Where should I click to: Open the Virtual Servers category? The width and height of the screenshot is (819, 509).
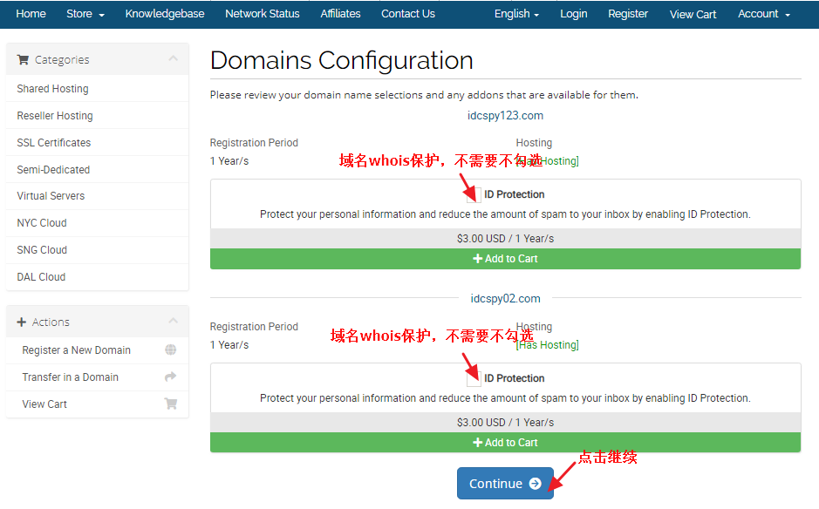51,196
